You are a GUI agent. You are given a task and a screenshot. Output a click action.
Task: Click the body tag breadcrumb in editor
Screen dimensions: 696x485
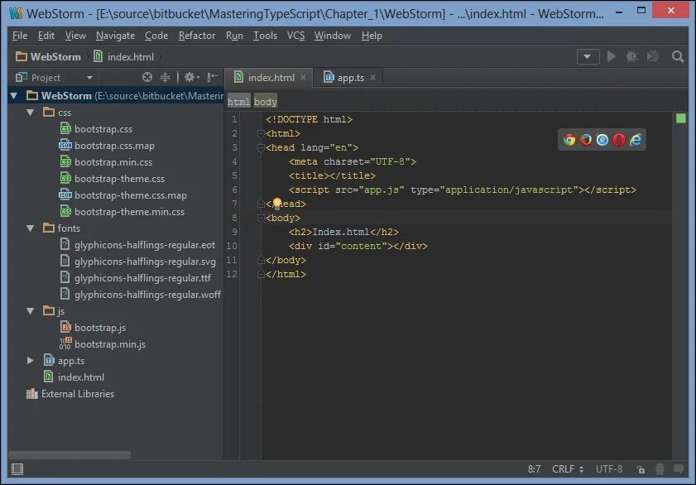tap(266, 102)
